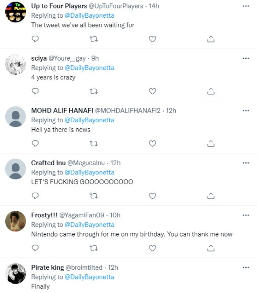Reply to 'Hell ya there is news' tweet
The image size is (257, 293).
pos(35,144)
